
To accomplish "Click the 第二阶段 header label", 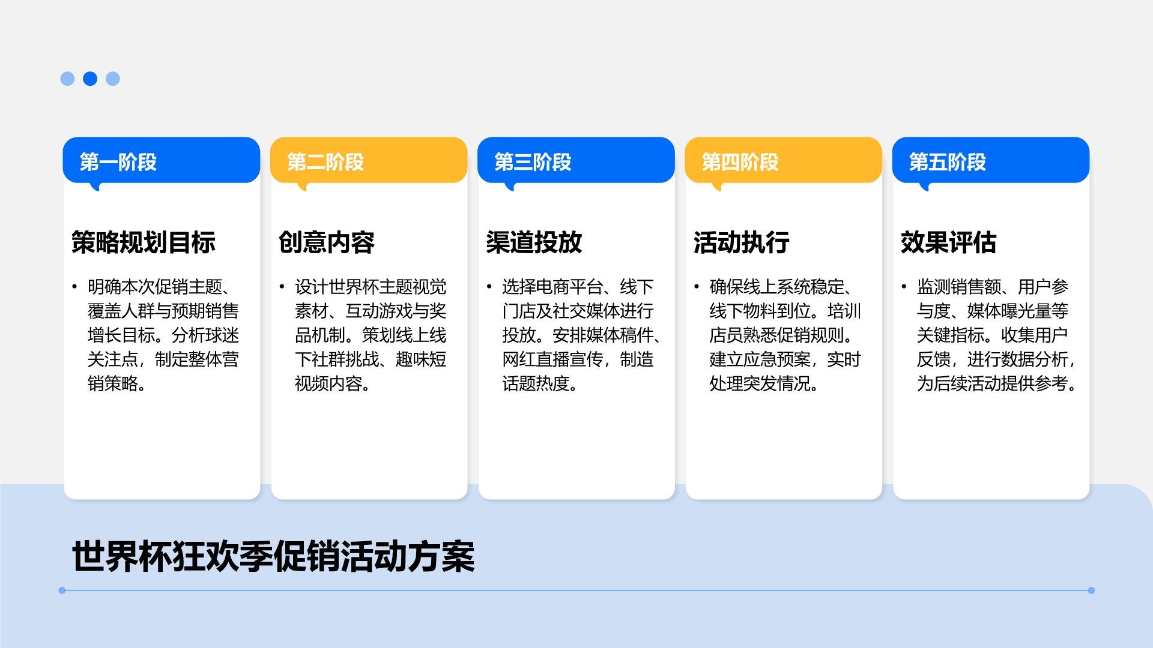I will pos(325,162).
